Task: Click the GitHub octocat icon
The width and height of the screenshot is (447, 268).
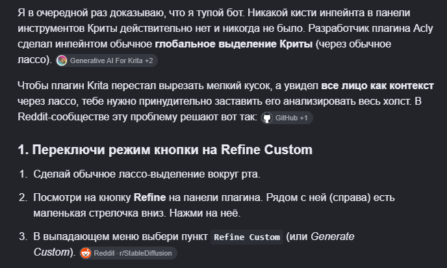Action: (x=267, y=118)
